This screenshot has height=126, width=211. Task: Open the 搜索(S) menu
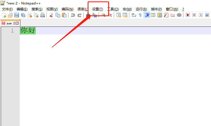pyautogui.click(x=37, y=9)
